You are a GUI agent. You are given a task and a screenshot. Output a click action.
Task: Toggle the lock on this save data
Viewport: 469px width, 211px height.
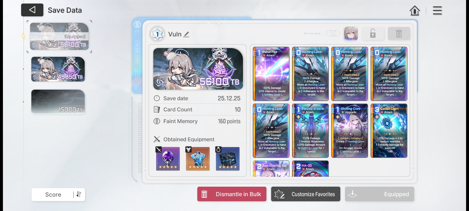373,33
